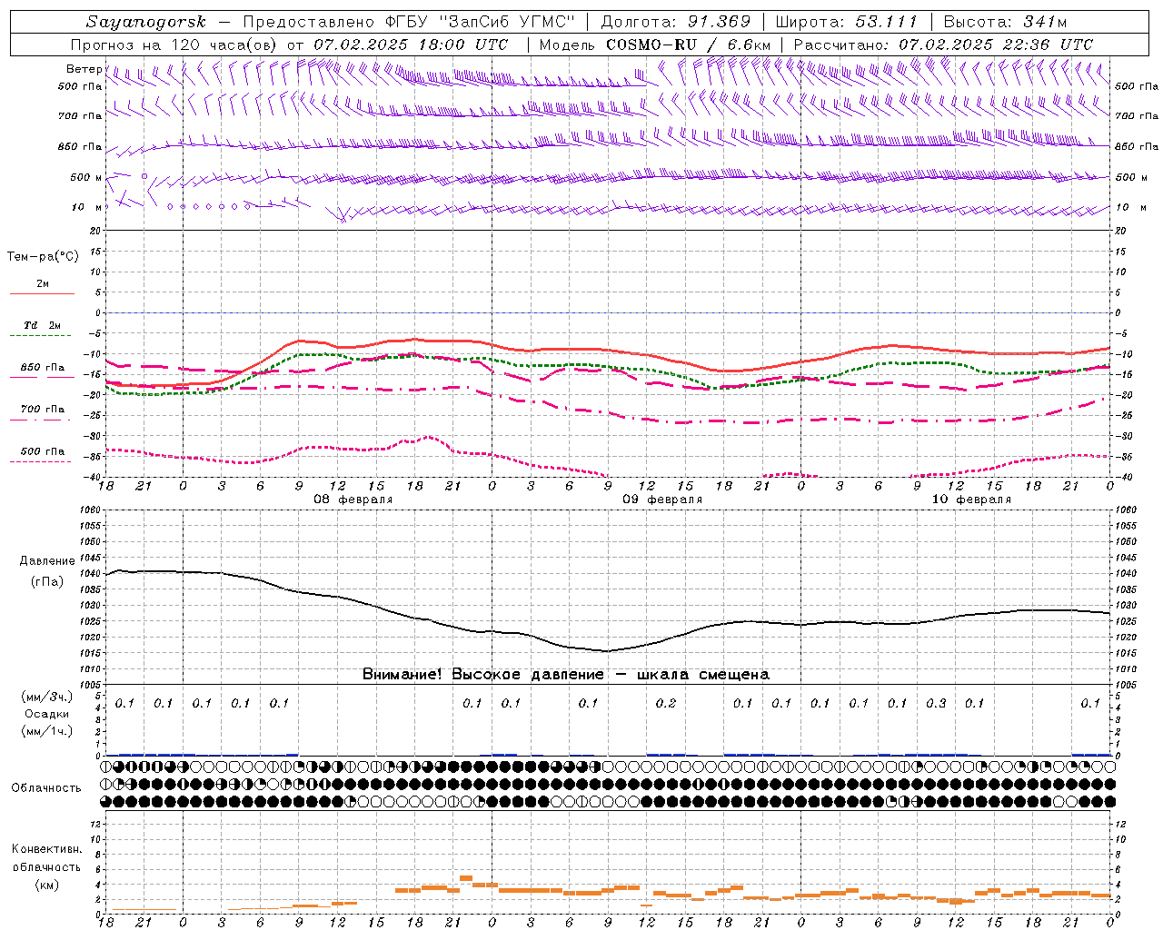Screen dimensions: 1163x930
Task: Click the 0.3 precipitation value
Action: point(936,703)
